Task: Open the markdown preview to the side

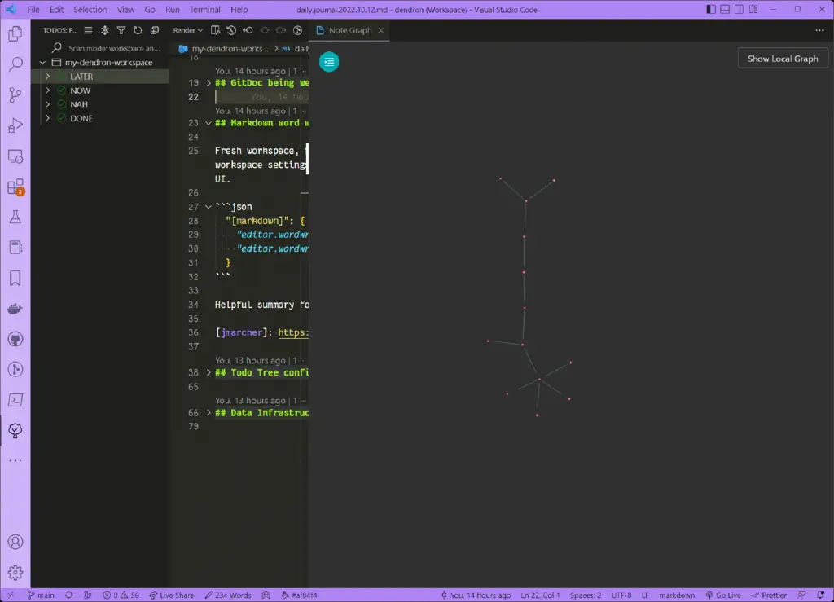Action: (215, 30)
